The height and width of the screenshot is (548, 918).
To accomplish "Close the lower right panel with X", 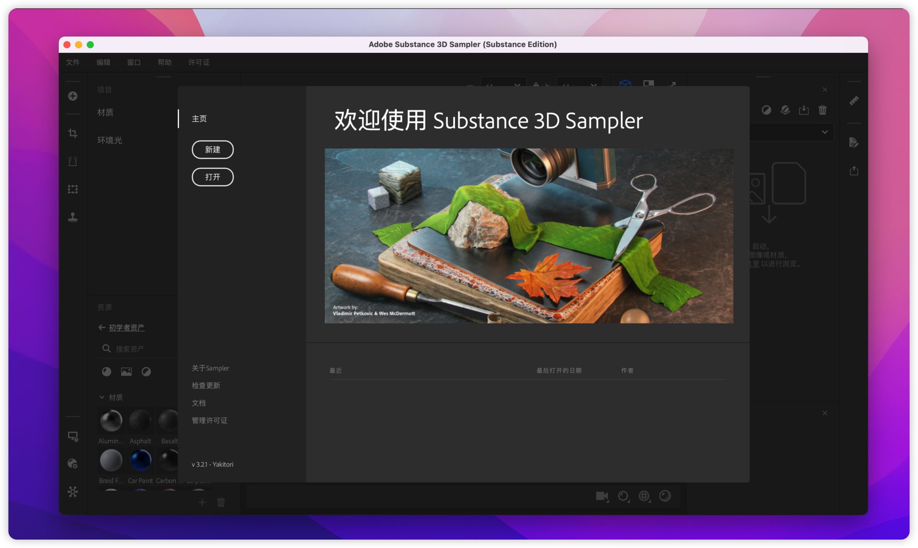I will 825,413.
